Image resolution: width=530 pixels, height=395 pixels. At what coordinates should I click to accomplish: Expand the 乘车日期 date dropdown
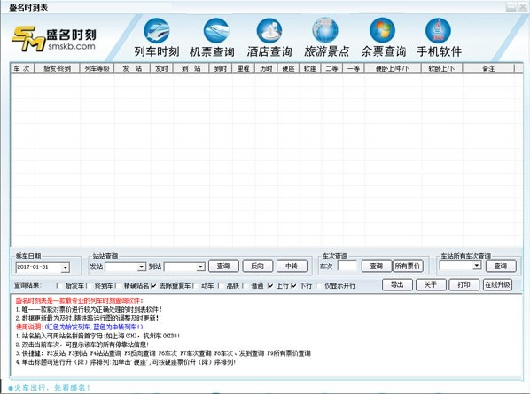pos(66,268)
